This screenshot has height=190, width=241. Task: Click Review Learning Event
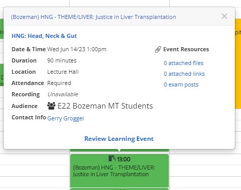coord(119,139)
